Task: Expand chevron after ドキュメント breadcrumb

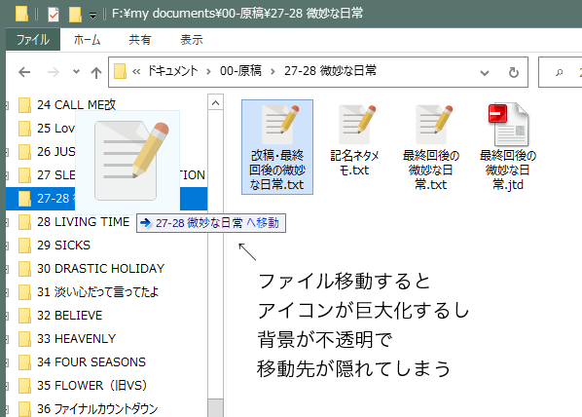Action: [208, 72]
